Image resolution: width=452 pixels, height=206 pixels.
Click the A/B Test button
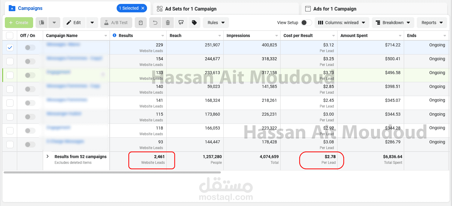point(116,23)
